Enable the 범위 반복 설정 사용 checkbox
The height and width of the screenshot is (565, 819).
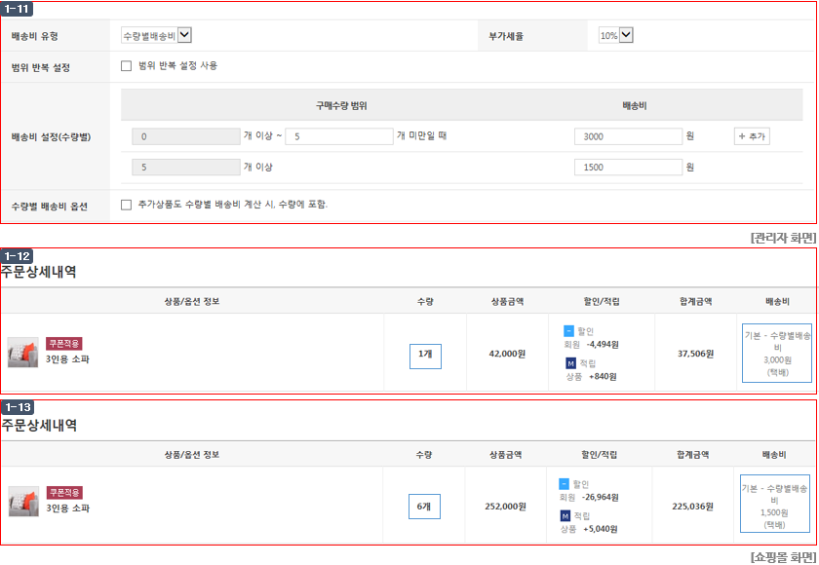tap(127, 65)
